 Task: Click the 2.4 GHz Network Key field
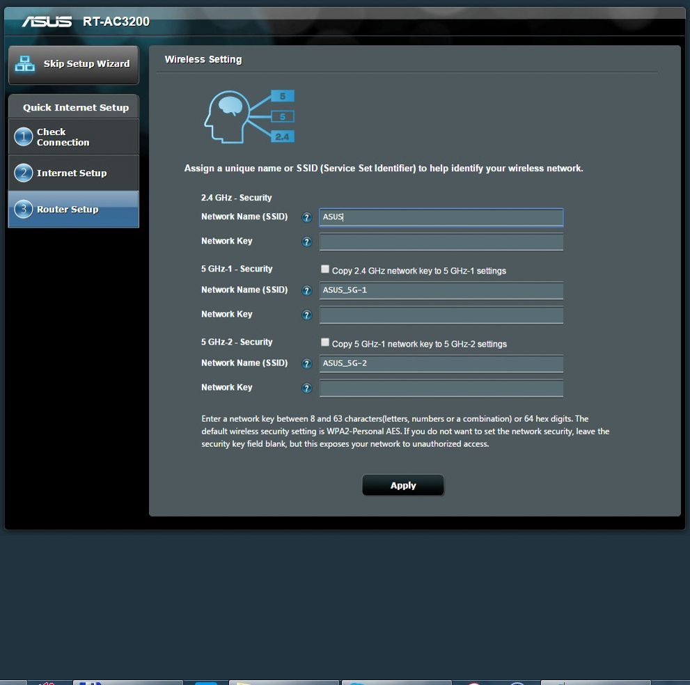[441, 242]
